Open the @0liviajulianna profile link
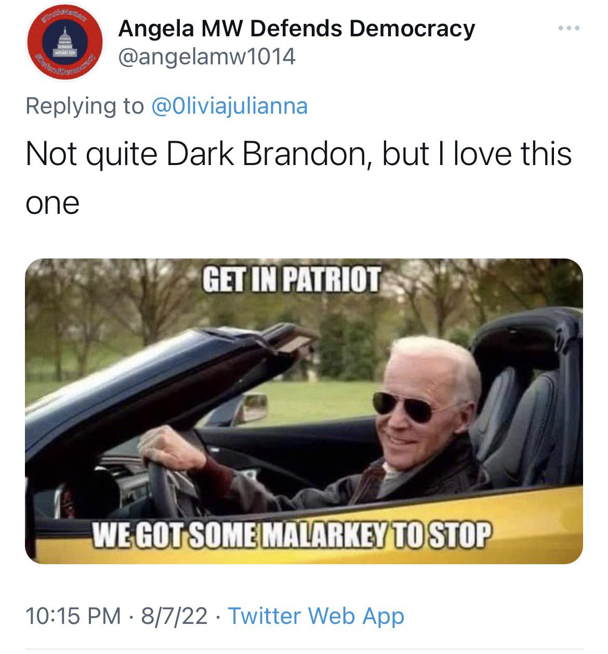This screenshot has width=608, height=654. pos(229,106)
